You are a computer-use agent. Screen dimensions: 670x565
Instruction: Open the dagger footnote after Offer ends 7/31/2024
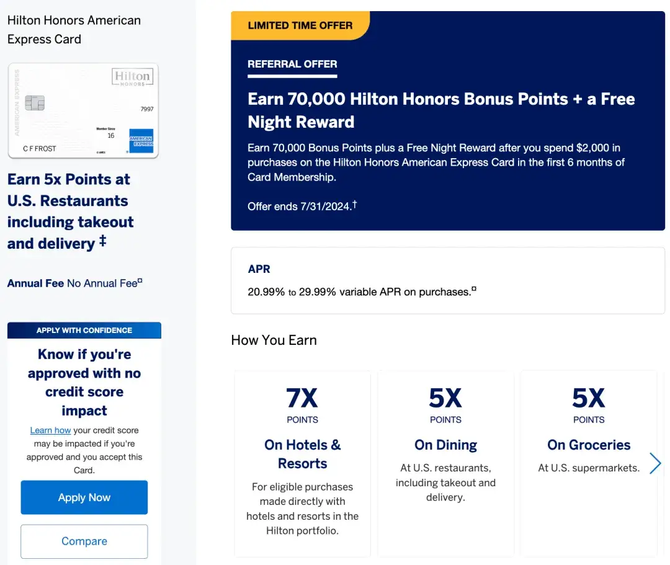pos(354,203)
